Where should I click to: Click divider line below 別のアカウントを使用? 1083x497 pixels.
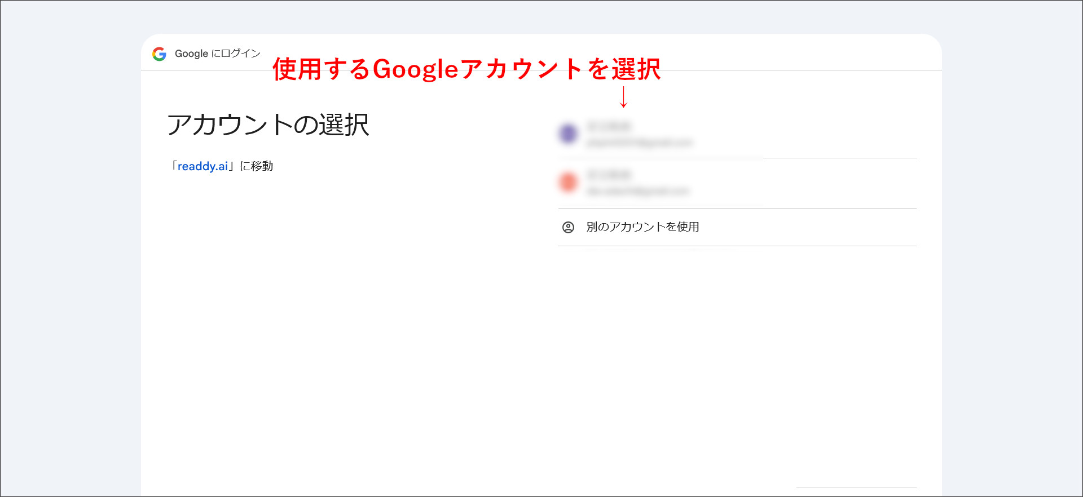737,246
